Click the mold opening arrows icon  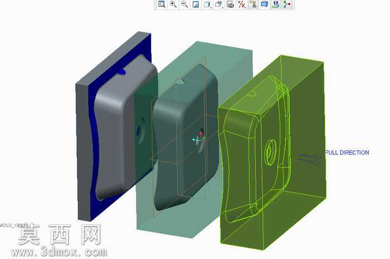pyautogui.click(x=276, y=4)
